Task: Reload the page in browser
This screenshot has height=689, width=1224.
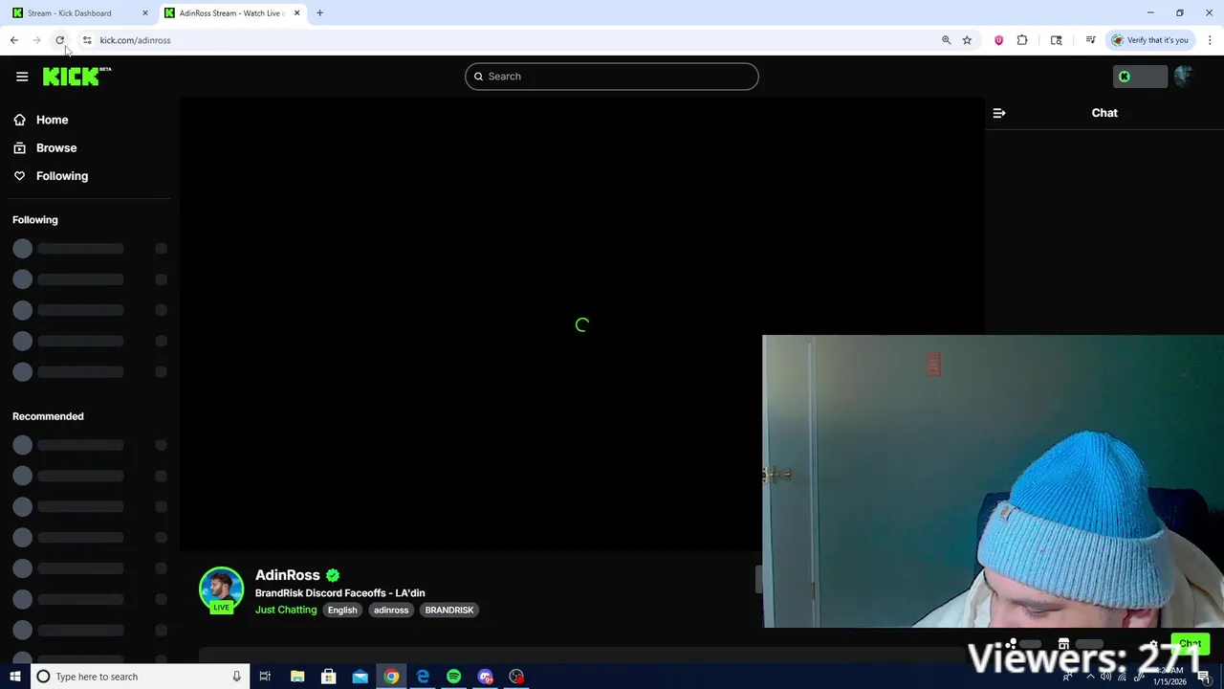Action: pyautogui.click(x=59, y=40)
